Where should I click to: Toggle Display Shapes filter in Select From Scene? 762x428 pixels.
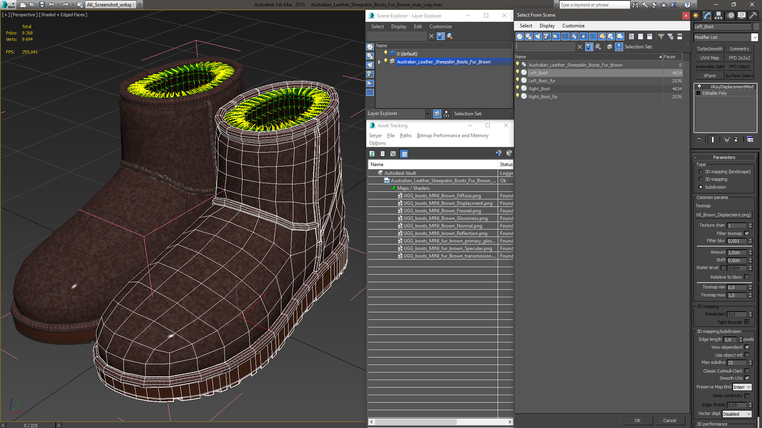pos(529,36)
